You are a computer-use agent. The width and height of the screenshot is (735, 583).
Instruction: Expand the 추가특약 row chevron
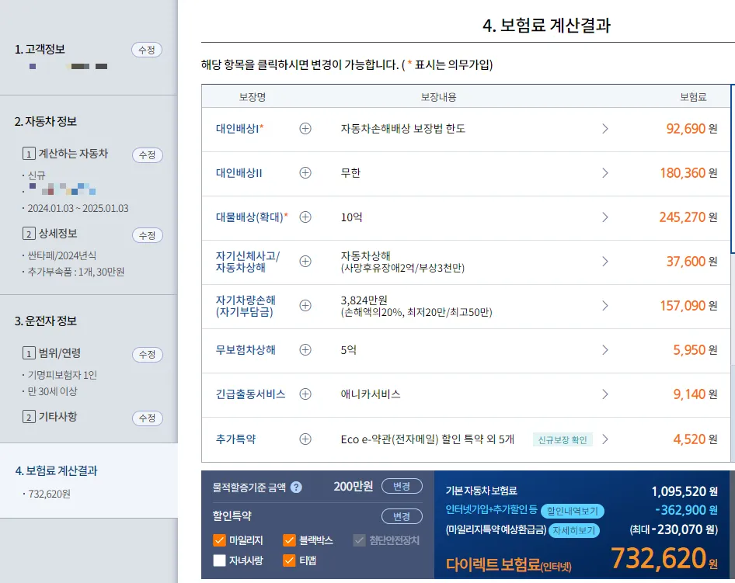(605, 439)
